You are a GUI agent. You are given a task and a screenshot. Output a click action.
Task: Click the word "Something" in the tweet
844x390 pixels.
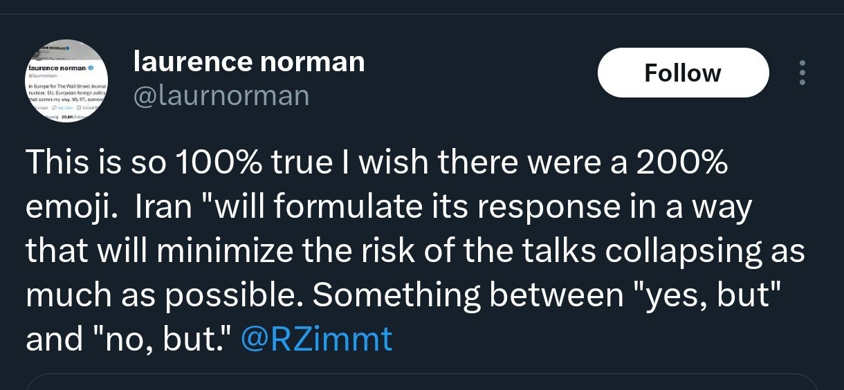tap(396, 295)
